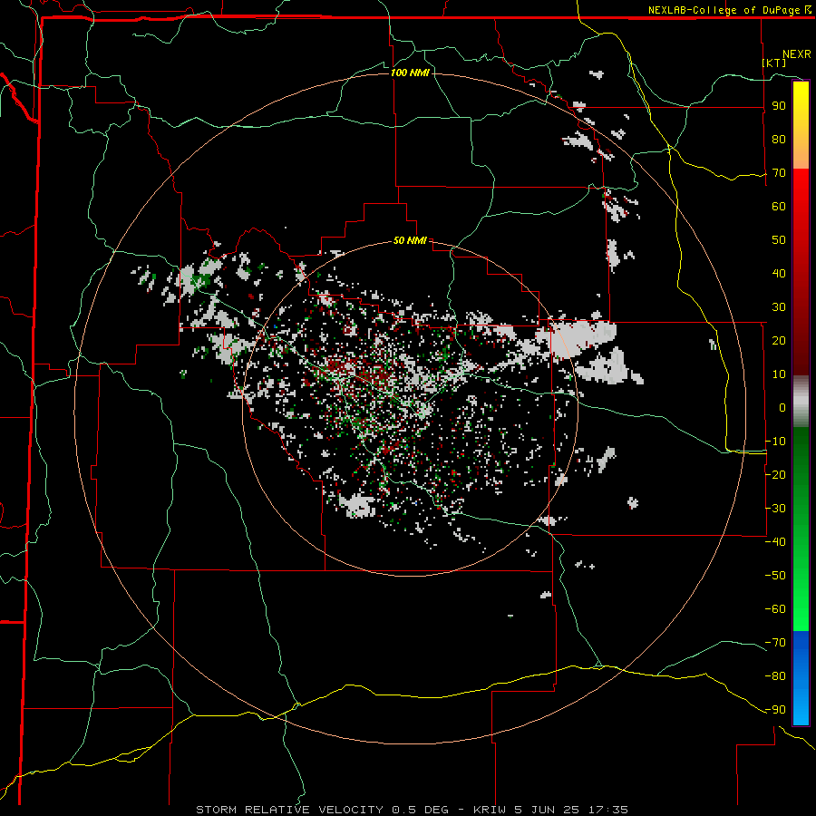
Task: Pick the gray zero-velocity color bar segment
Action: (x=801, y=402)
